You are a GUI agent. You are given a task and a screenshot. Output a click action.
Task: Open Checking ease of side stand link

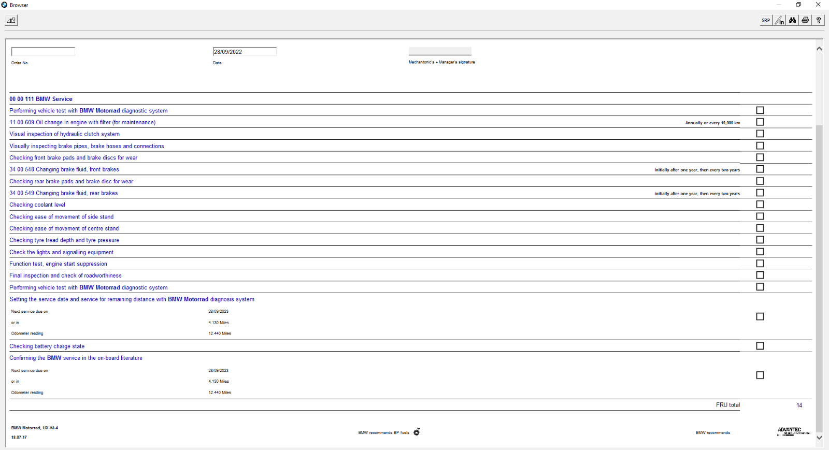62,217
